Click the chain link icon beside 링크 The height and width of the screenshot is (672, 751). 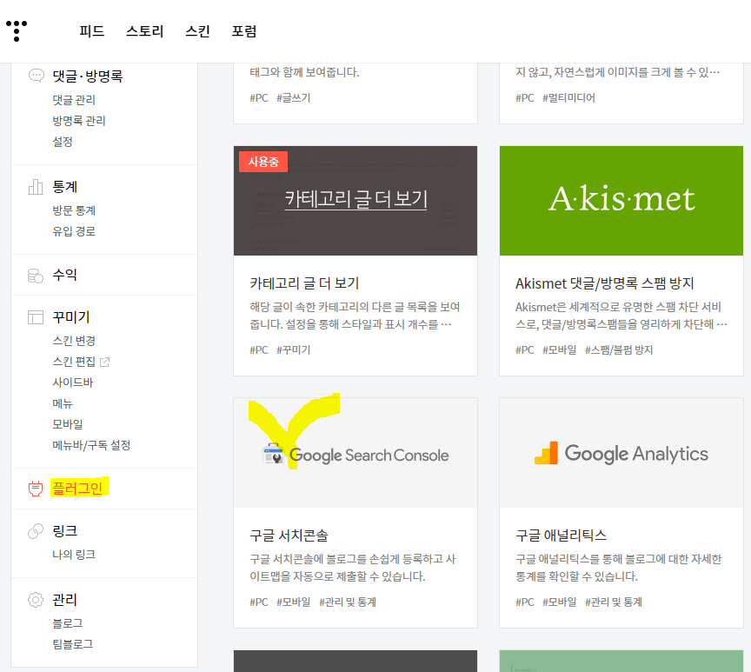point(36,531)
